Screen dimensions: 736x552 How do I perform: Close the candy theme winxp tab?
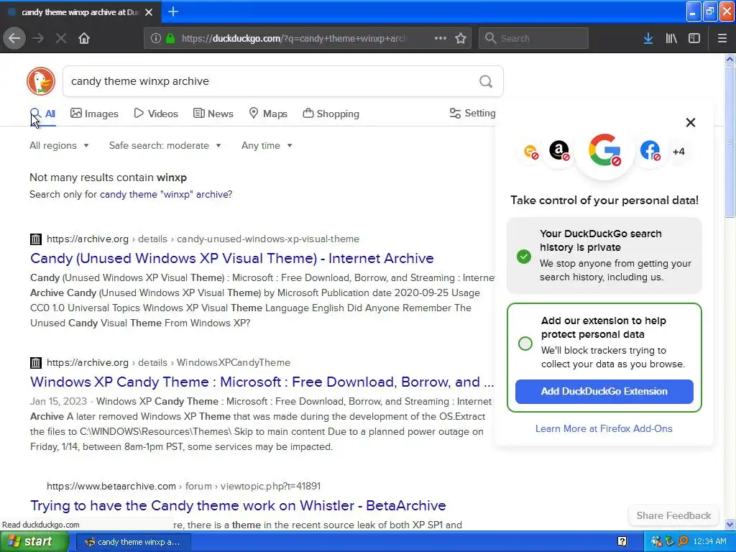pyautogui.click(x=149, y=12)
